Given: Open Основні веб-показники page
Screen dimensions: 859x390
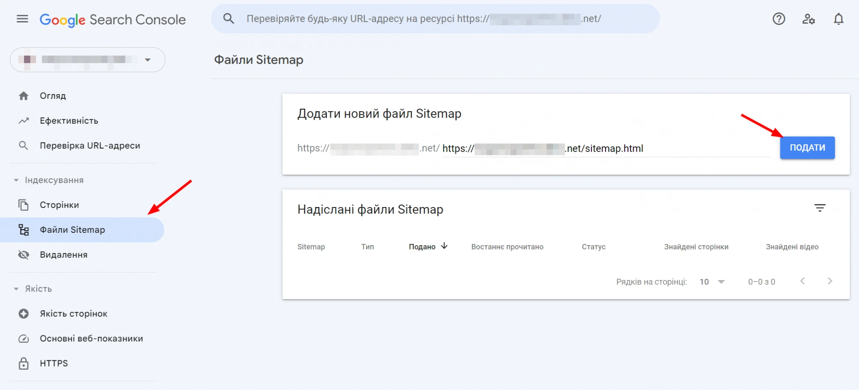Looking at the screenshot, I should [91, 338].
